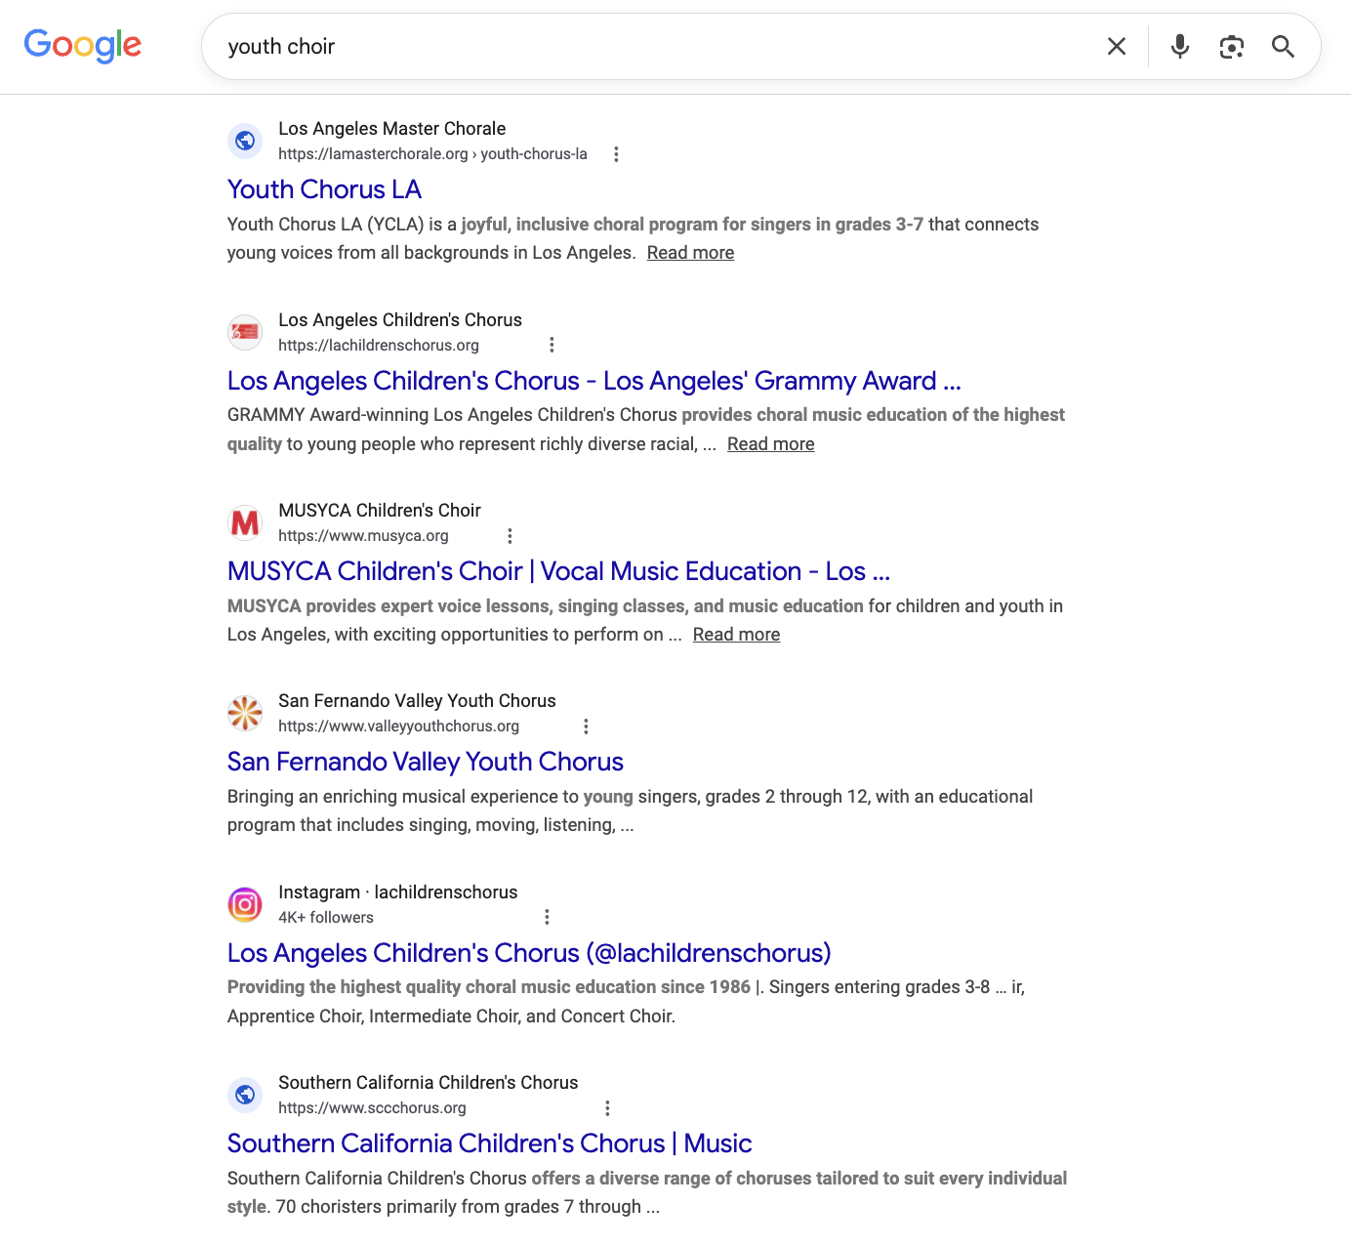Submit search with the magnifying glass icon
The height and width of the screenshot is (1246, 1351).
point(1283,46)
